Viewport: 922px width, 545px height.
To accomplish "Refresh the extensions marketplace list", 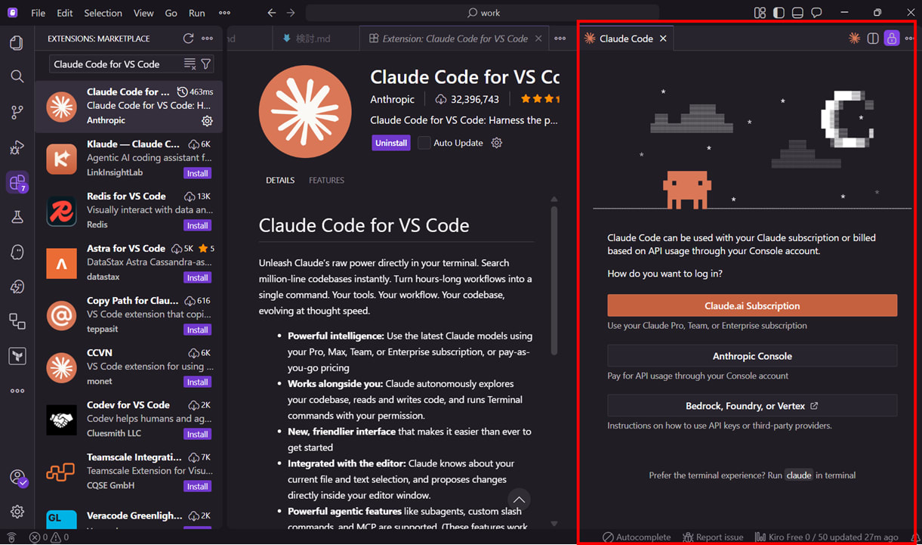I will [x=188, y=39].
